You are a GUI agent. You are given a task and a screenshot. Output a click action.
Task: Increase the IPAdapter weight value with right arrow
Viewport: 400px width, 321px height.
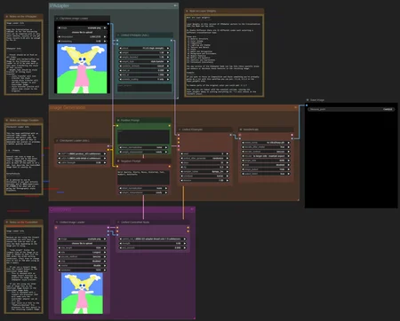coord(168,52)
